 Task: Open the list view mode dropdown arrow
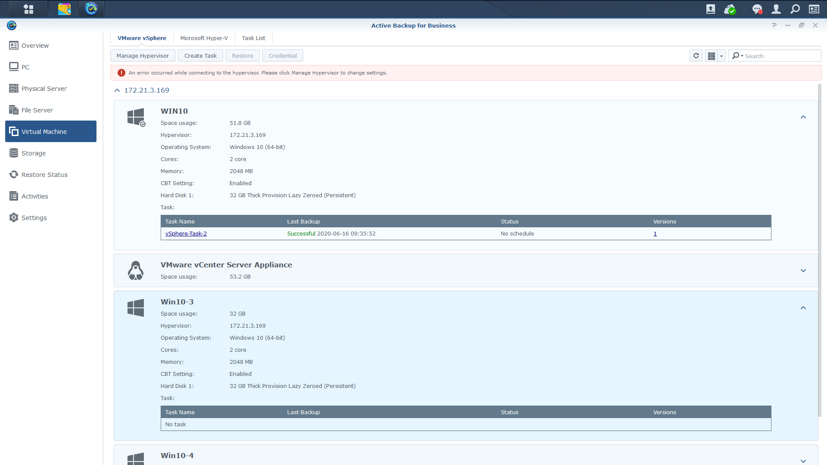point(721,56)
